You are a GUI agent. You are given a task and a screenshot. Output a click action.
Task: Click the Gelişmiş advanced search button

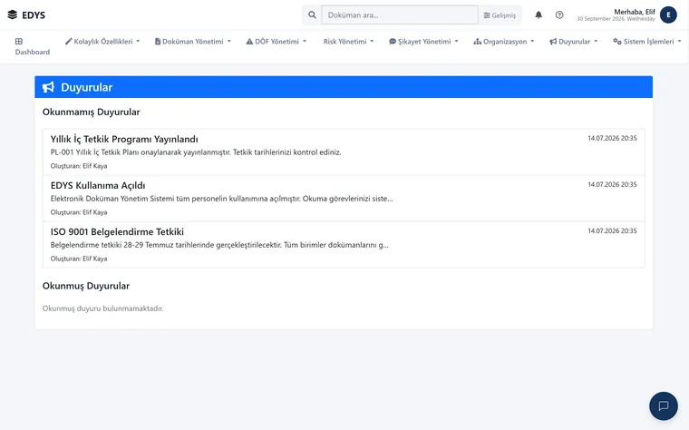(500, 15)
